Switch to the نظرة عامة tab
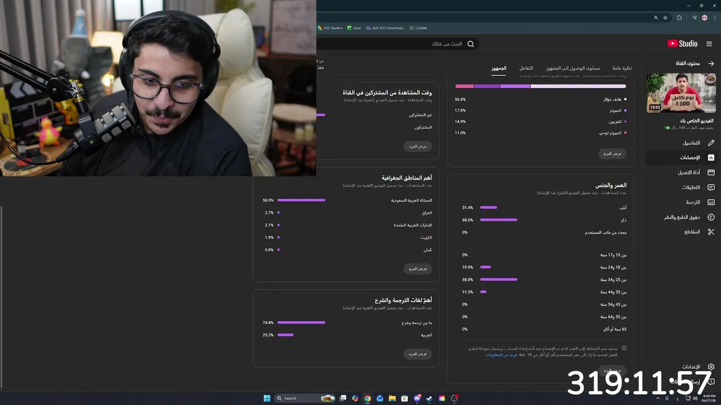721x405 pixels. [622, 68]
